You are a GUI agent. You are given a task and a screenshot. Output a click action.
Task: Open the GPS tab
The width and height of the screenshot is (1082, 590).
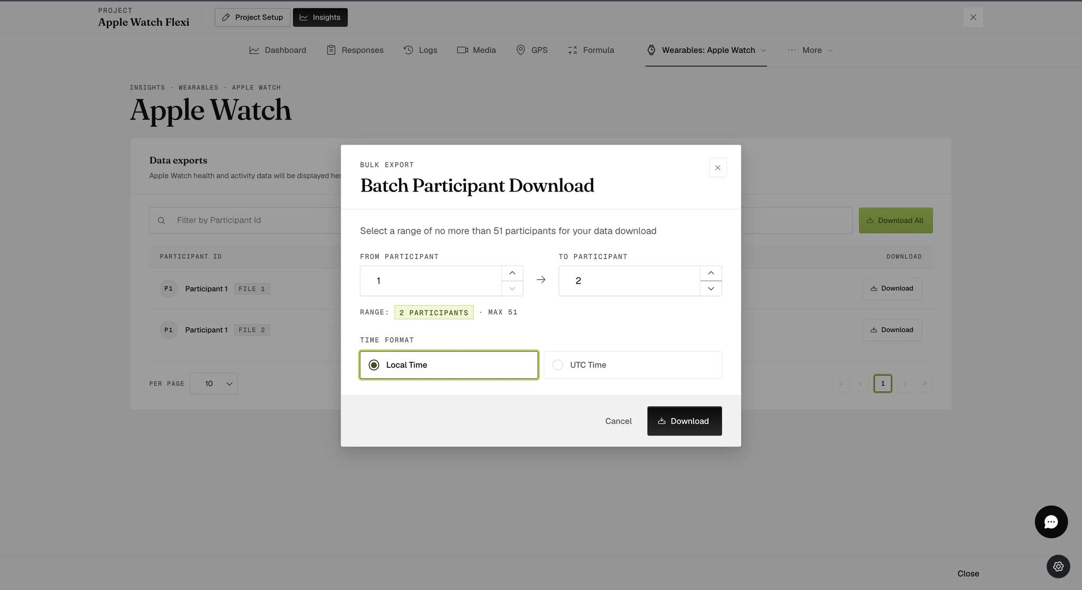pos(531,50)
